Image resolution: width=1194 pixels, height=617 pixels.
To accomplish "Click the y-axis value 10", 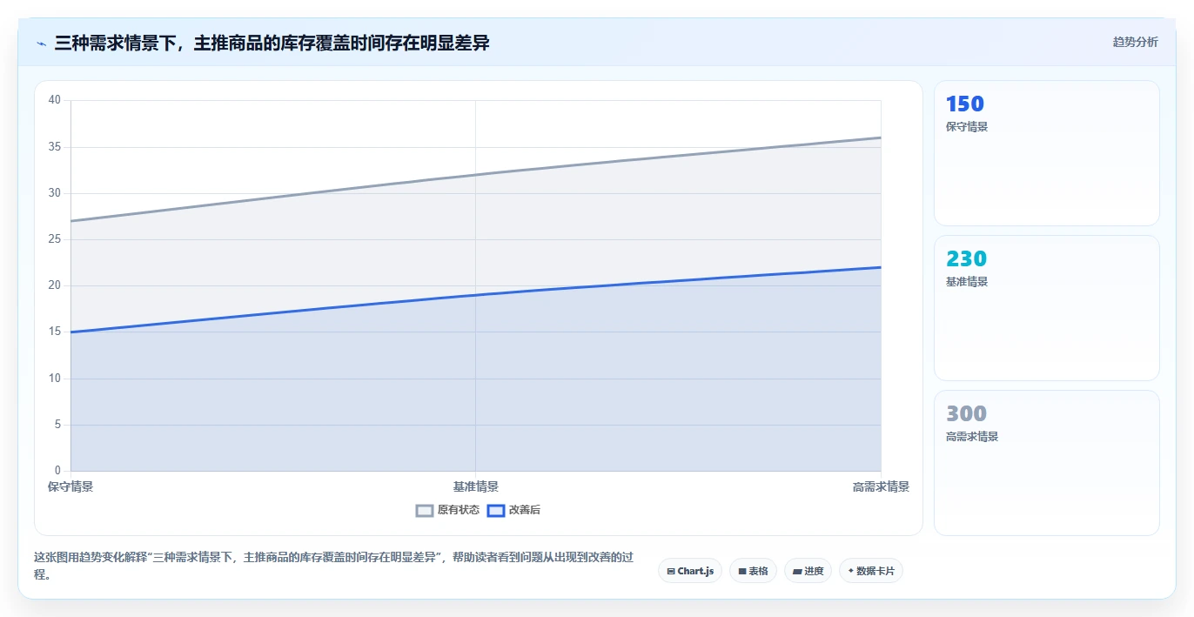I will point(55,379).
